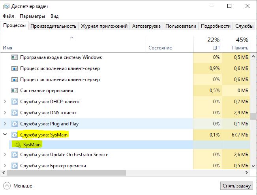Click the Системные прерывания process icon

click(15, 91)
